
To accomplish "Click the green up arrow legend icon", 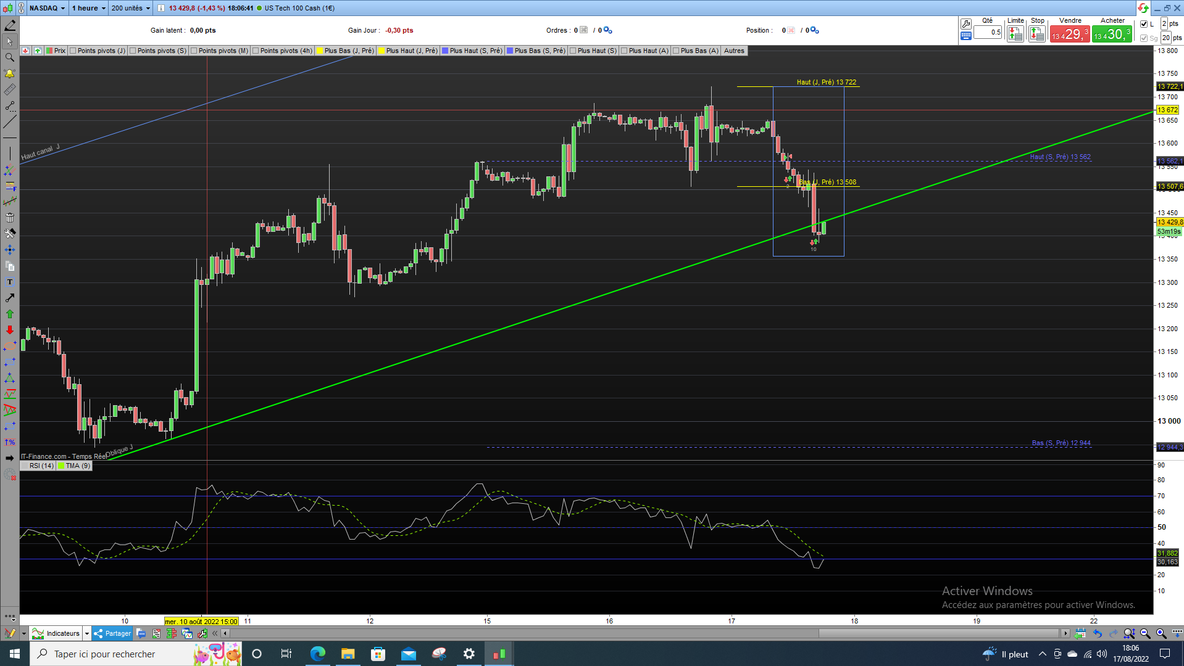I will point(38,51).
